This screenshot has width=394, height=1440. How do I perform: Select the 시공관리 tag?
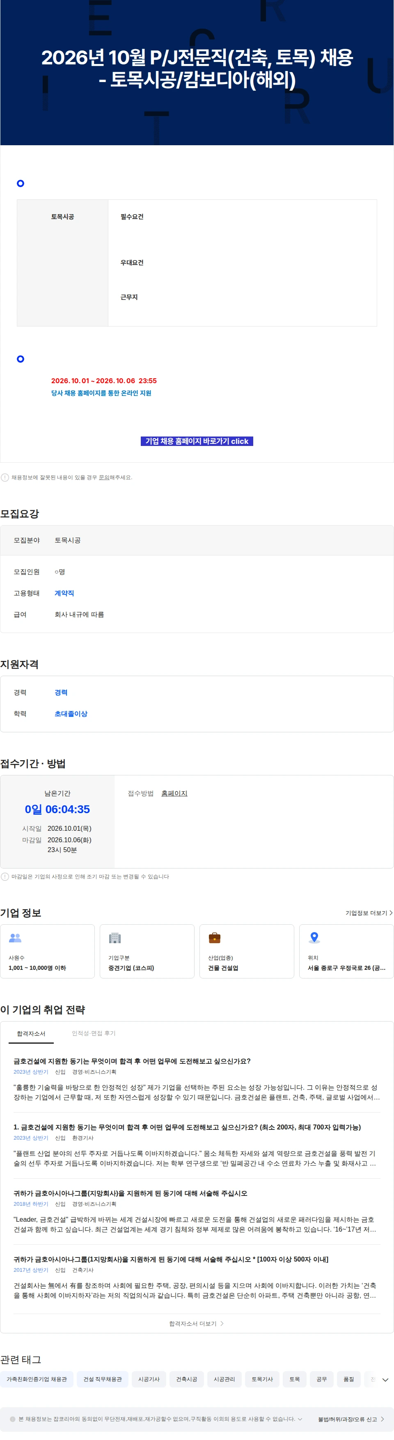(x=224, y=1379)
